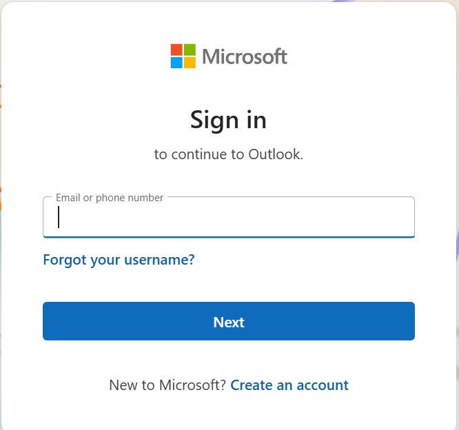
Task: Click the 'New to Microsoft?' text
Action: [167, 385]
